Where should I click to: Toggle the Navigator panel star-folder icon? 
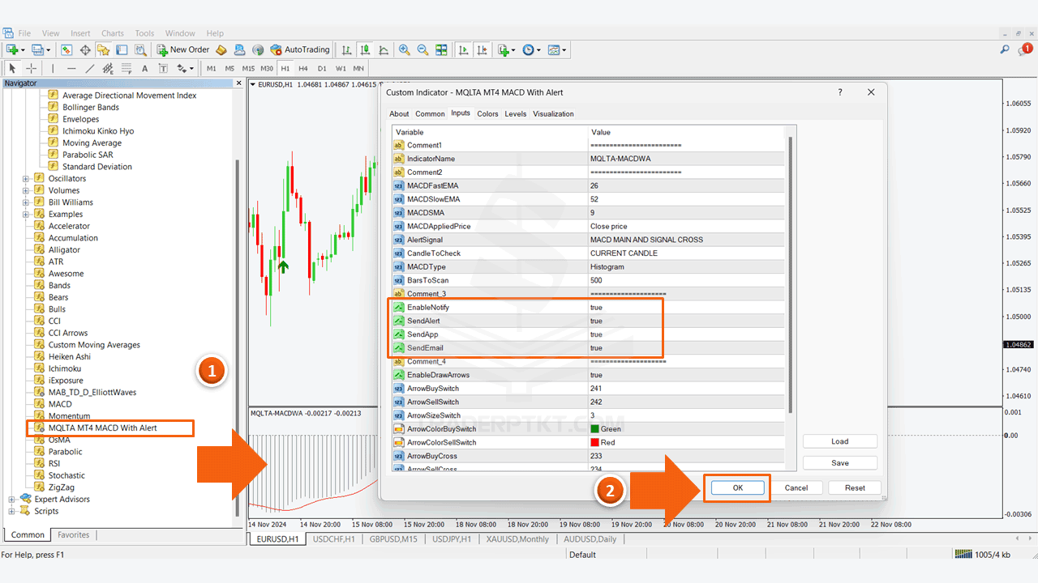(x=104, y=49)
